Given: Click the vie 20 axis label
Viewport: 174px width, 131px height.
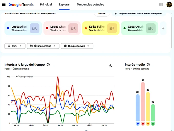Looking at the screenshot, I should tap(16, 125).
